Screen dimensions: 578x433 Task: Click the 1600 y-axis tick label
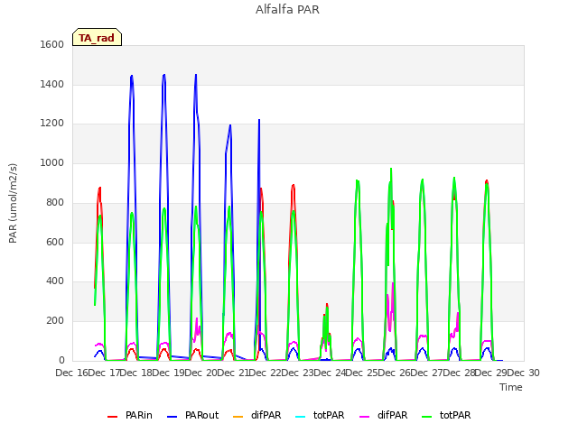pos(52,44)
